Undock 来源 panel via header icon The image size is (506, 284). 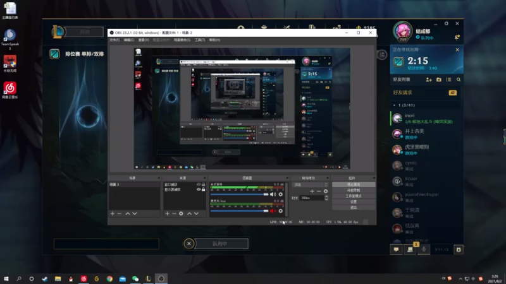204,178
